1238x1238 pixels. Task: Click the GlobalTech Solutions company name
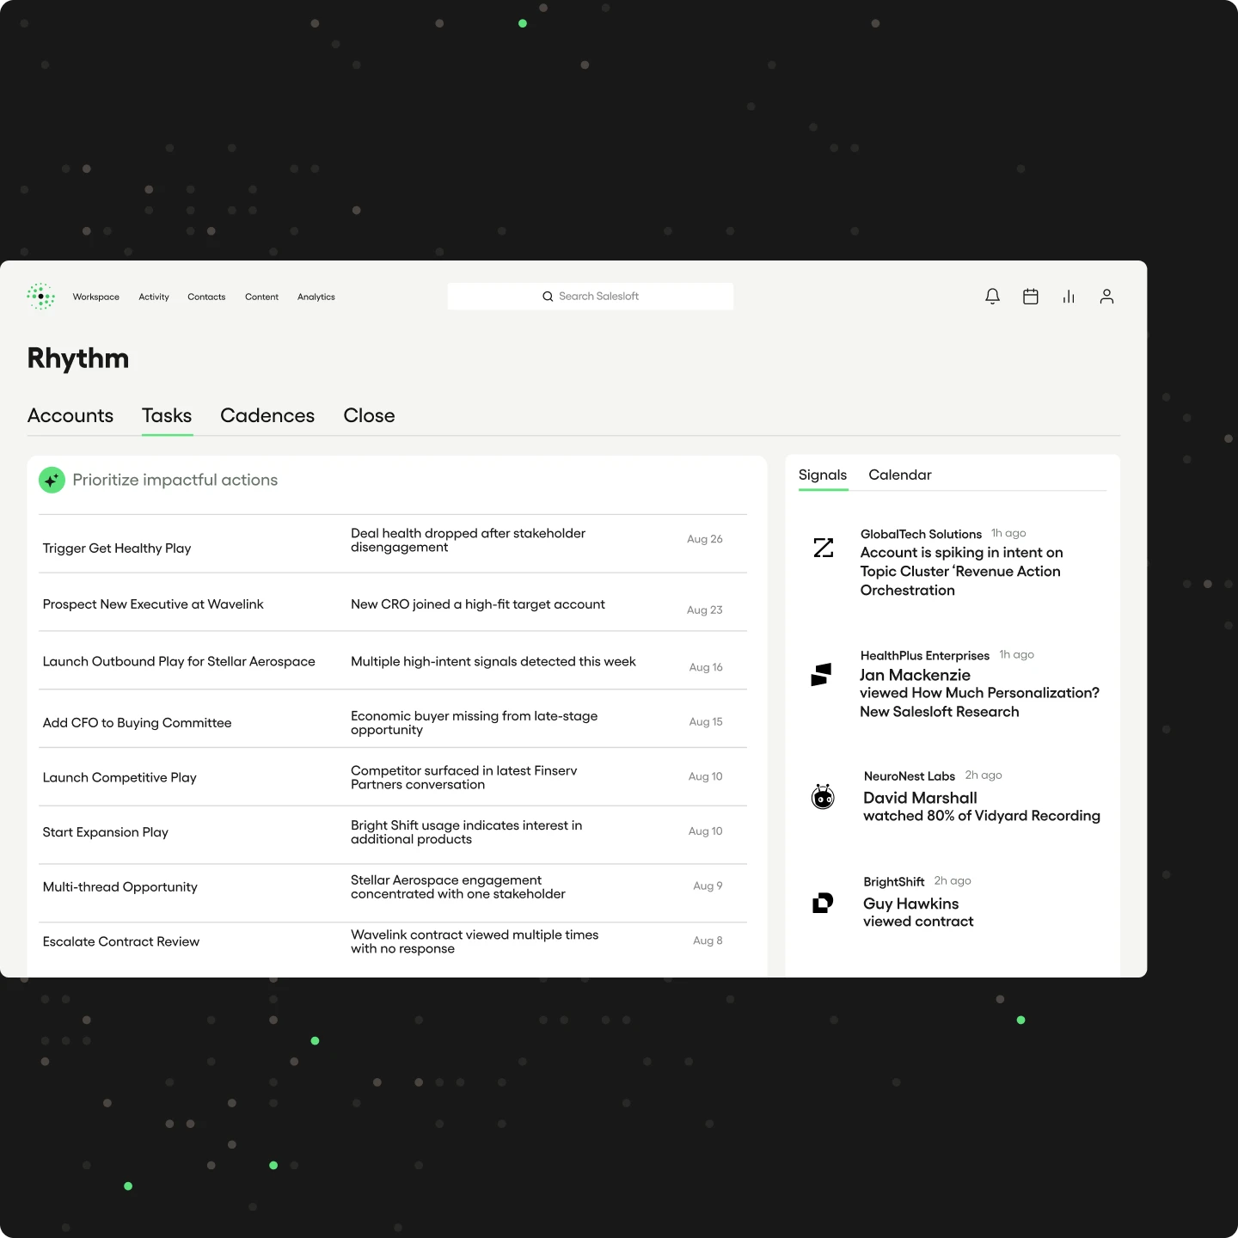pyautogui.click(x=921, y=534)
